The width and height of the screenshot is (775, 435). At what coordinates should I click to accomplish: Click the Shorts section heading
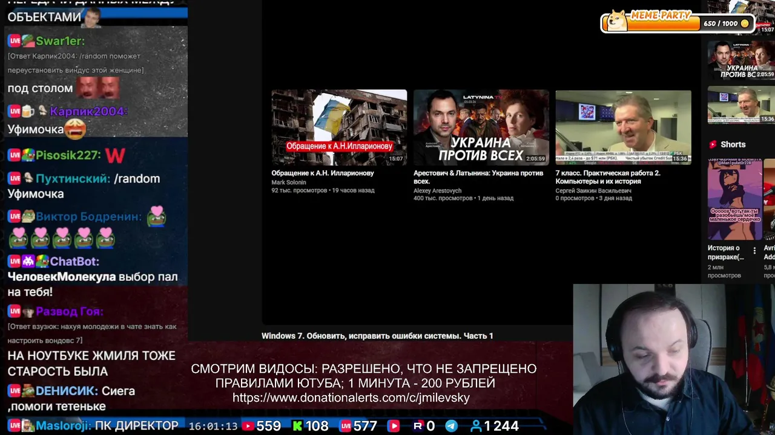(733, 144)
